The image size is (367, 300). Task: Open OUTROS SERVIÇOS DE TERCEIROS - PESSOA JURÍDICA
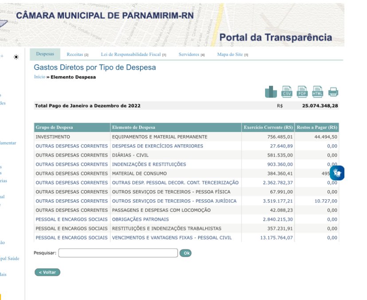coord(174,201)
